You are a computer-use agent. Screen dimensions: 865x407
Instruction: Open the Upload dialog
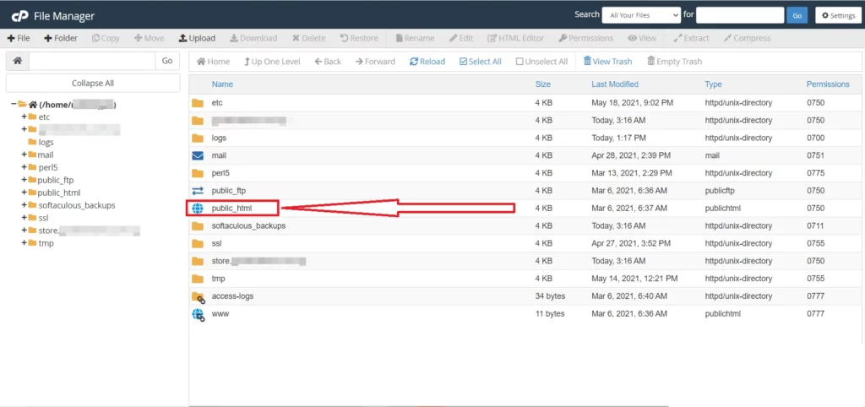197,38
